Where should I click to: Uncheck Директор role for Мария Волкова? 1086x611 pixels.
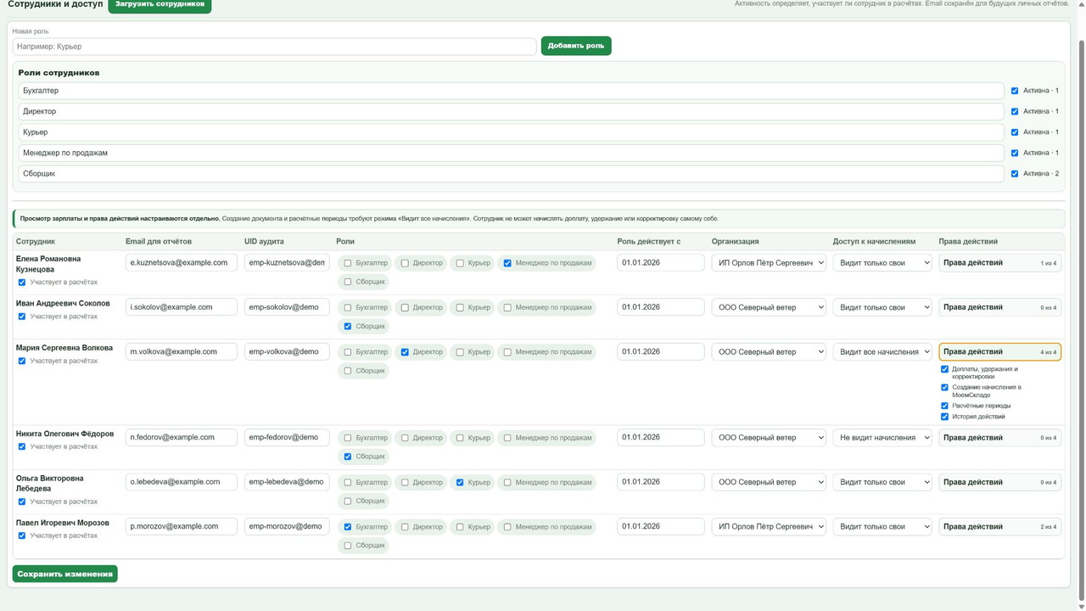coord(405,352)
